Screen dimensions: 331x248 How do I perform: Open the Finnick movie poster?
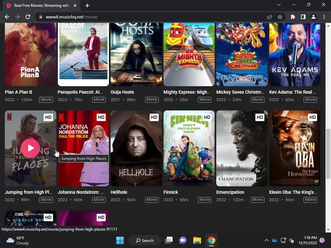[x=189, y=148]
